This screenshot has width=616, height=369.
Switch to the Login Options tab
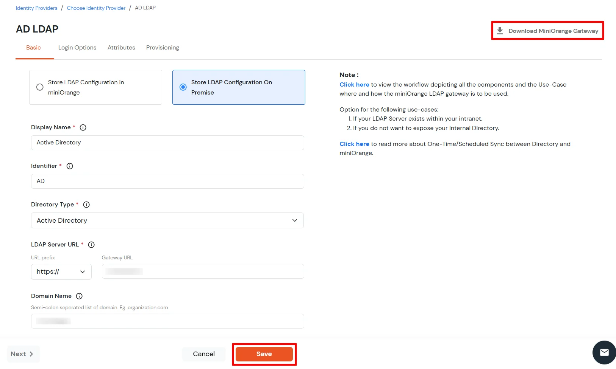[x=77, y=48]
